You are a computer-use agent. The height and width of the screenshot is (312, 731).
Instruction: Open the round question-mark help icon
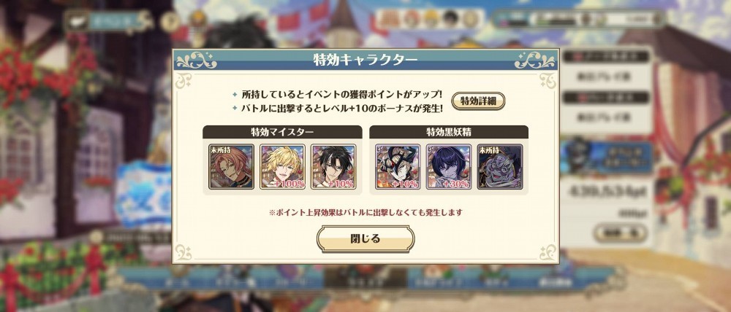[170, 21]
